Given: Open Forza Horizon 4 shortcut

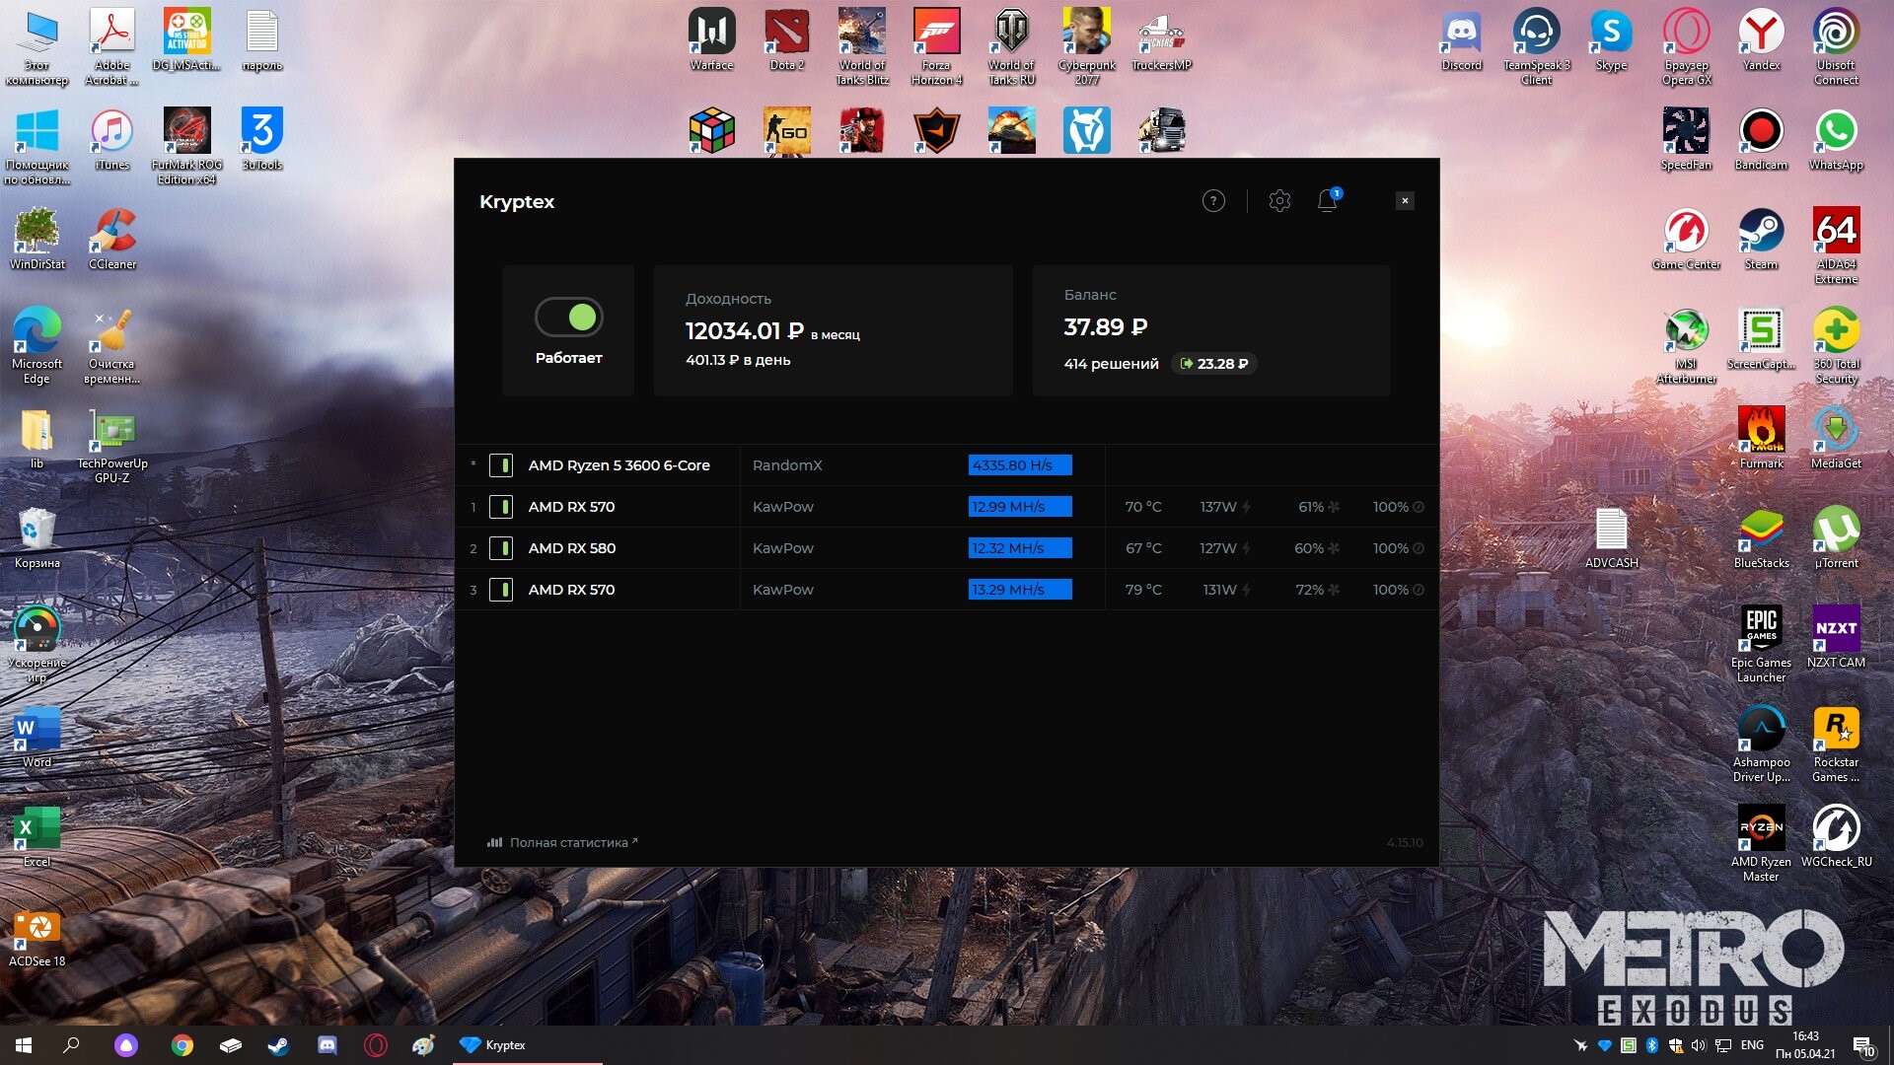Looking at the screenshot, I should click(936, 46).
